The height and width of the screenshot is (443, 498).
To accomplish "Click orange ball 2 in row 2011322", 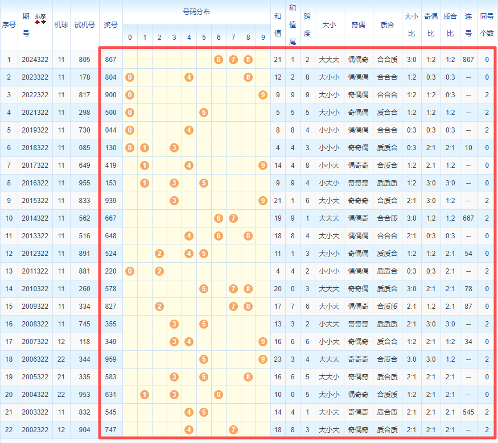I will coord(159,271).
